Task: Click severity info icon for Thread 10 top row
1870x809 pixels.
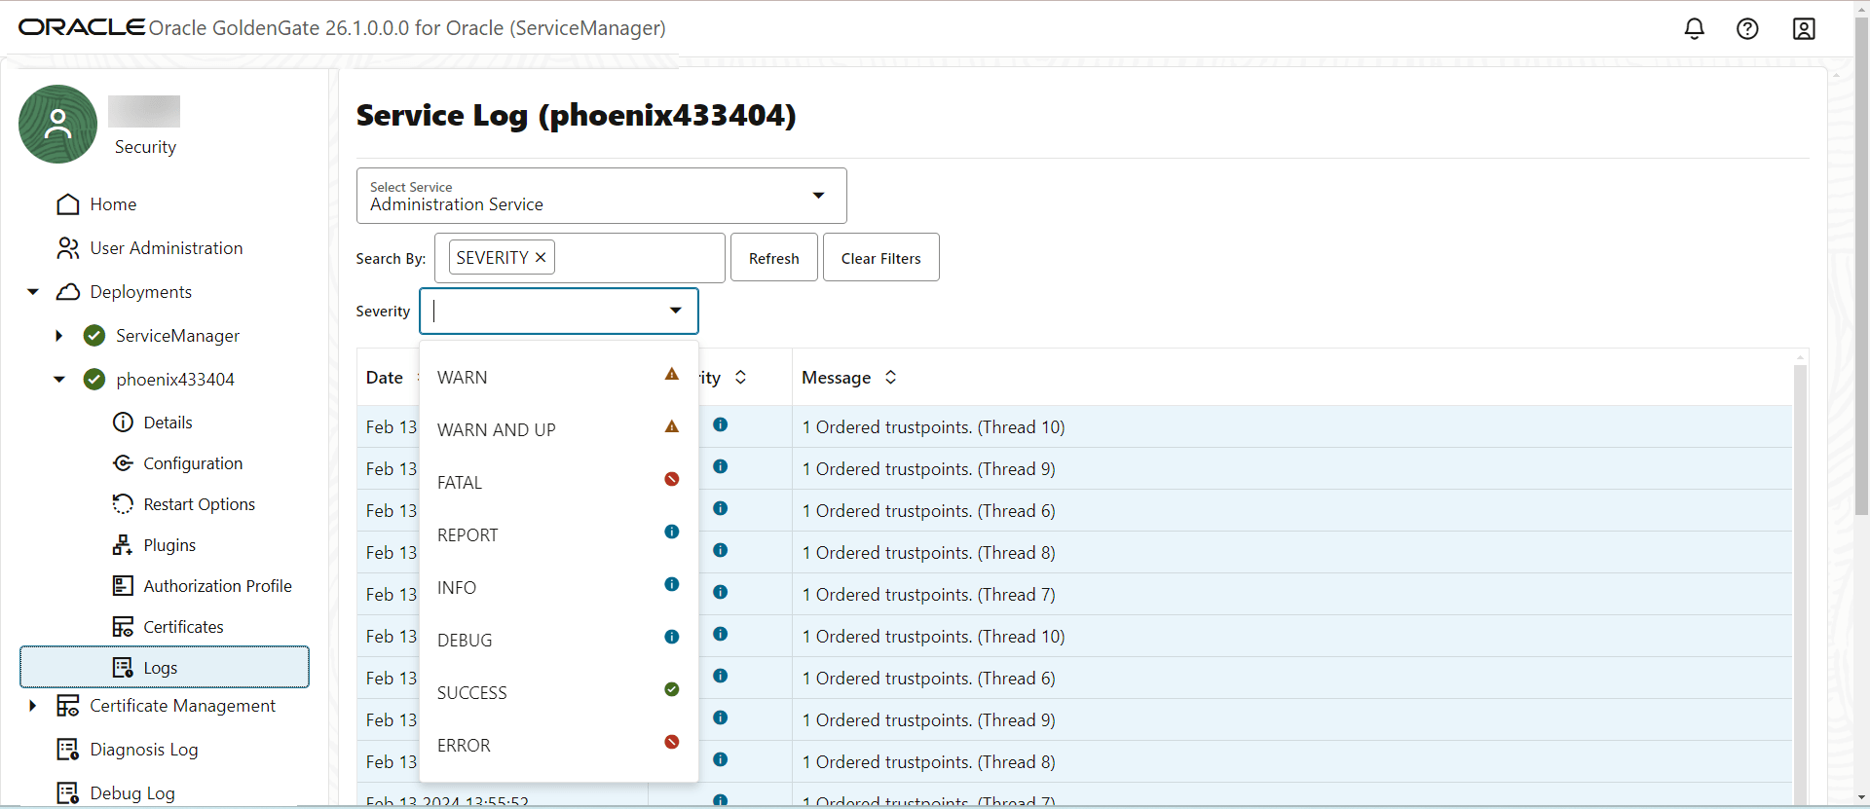Action: [x=721, y=424]
